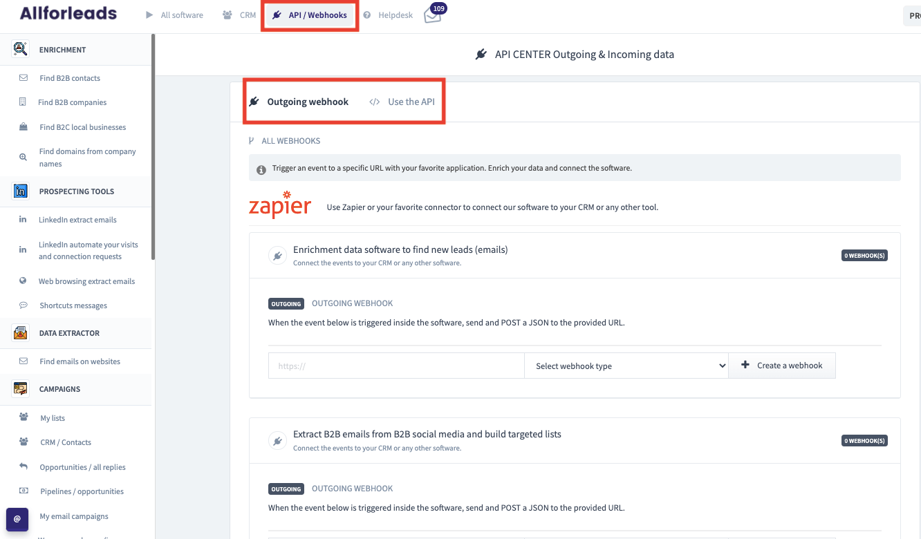This screenshot has width=921, height=539.
Task: Open LinkedIn automate your visits and connection requests
Action: [x=89, y=250]
